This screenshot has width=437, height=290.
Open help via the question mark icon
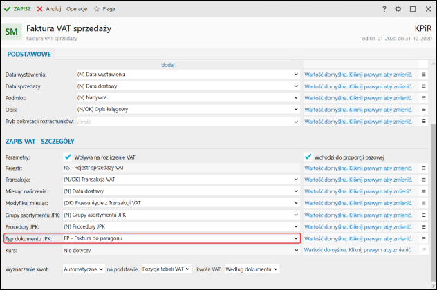[x=384, y=10]
